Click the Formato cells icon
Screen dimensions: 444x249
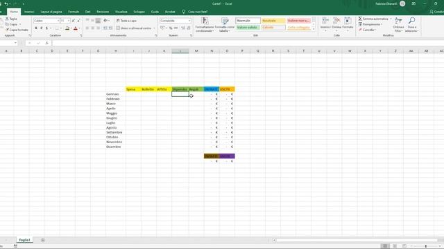click(348, 21)
